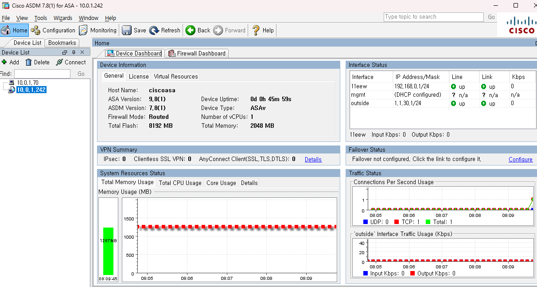Viewport: 537px width, 287px height.
Task: Open the View menu
Action: tap(22, 18)
